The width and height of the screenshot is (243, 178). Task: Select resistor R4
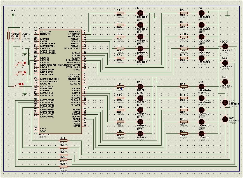[x=120, y=49]
